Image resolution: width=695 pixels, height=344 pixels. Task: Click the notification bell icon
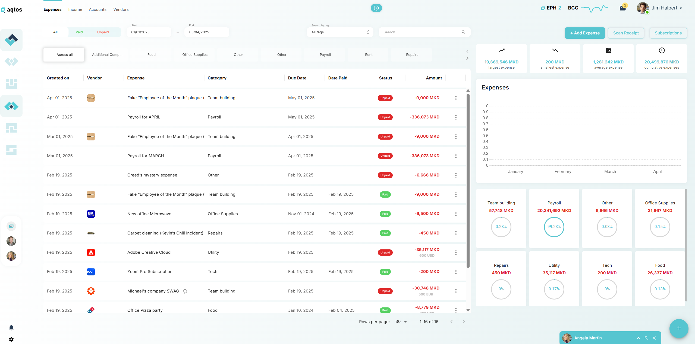11,327
